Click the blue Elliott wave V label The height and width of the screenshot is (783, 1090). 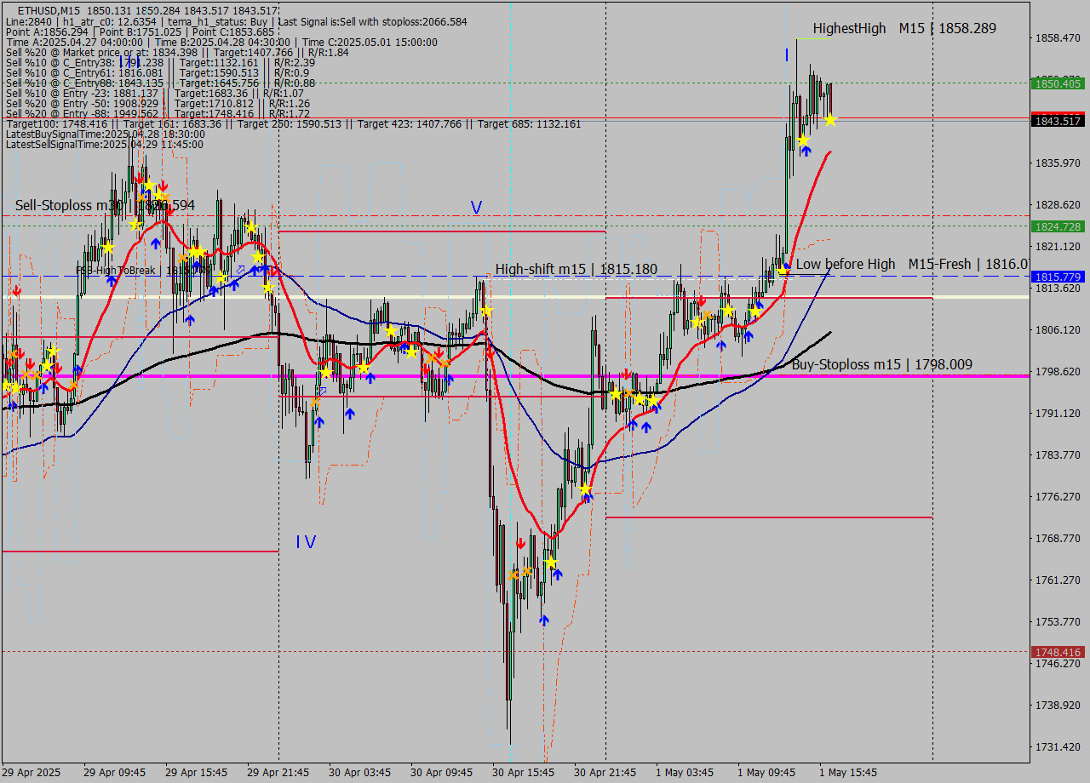(476, 208)
